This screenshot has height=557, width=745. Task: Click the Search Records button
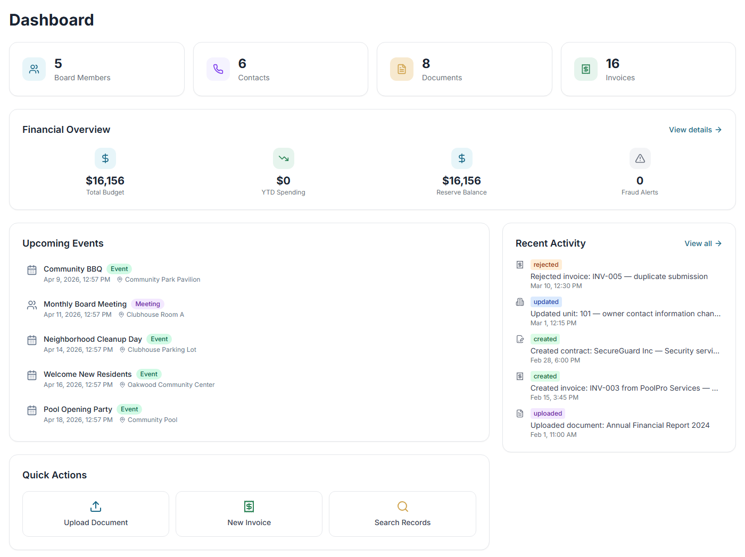[402, 513]
